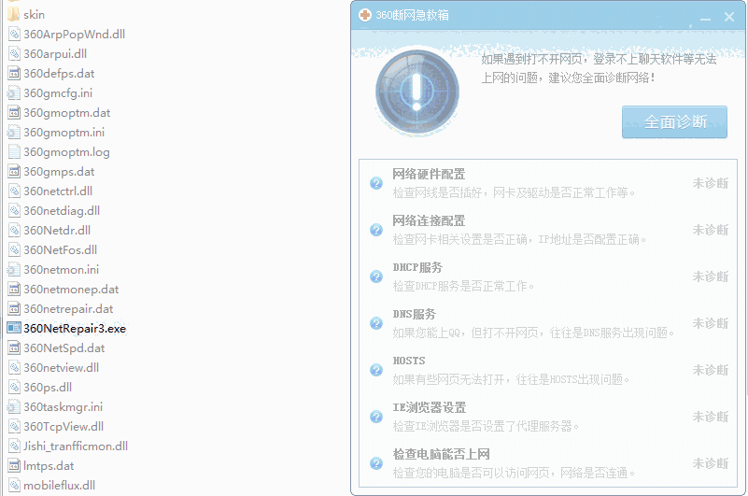Click the 360defps.dat file icon

pos(14,73)
